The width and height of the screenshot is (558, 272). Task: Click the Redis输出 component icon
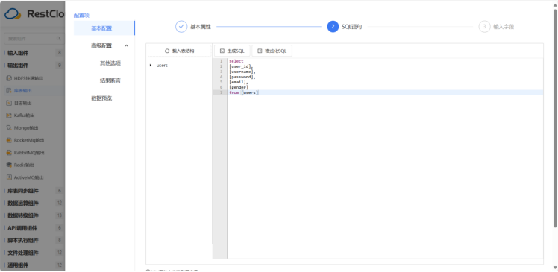click(9, 165)
